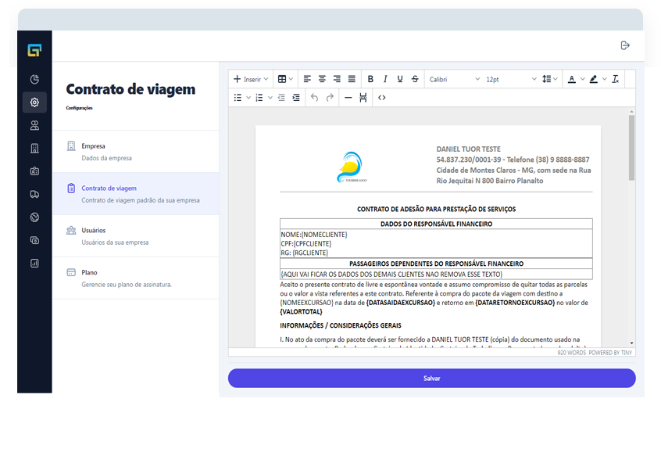Toggle strikethrough formatting
This screenshot has height=474, width=661.
click(x=414, y=79)
